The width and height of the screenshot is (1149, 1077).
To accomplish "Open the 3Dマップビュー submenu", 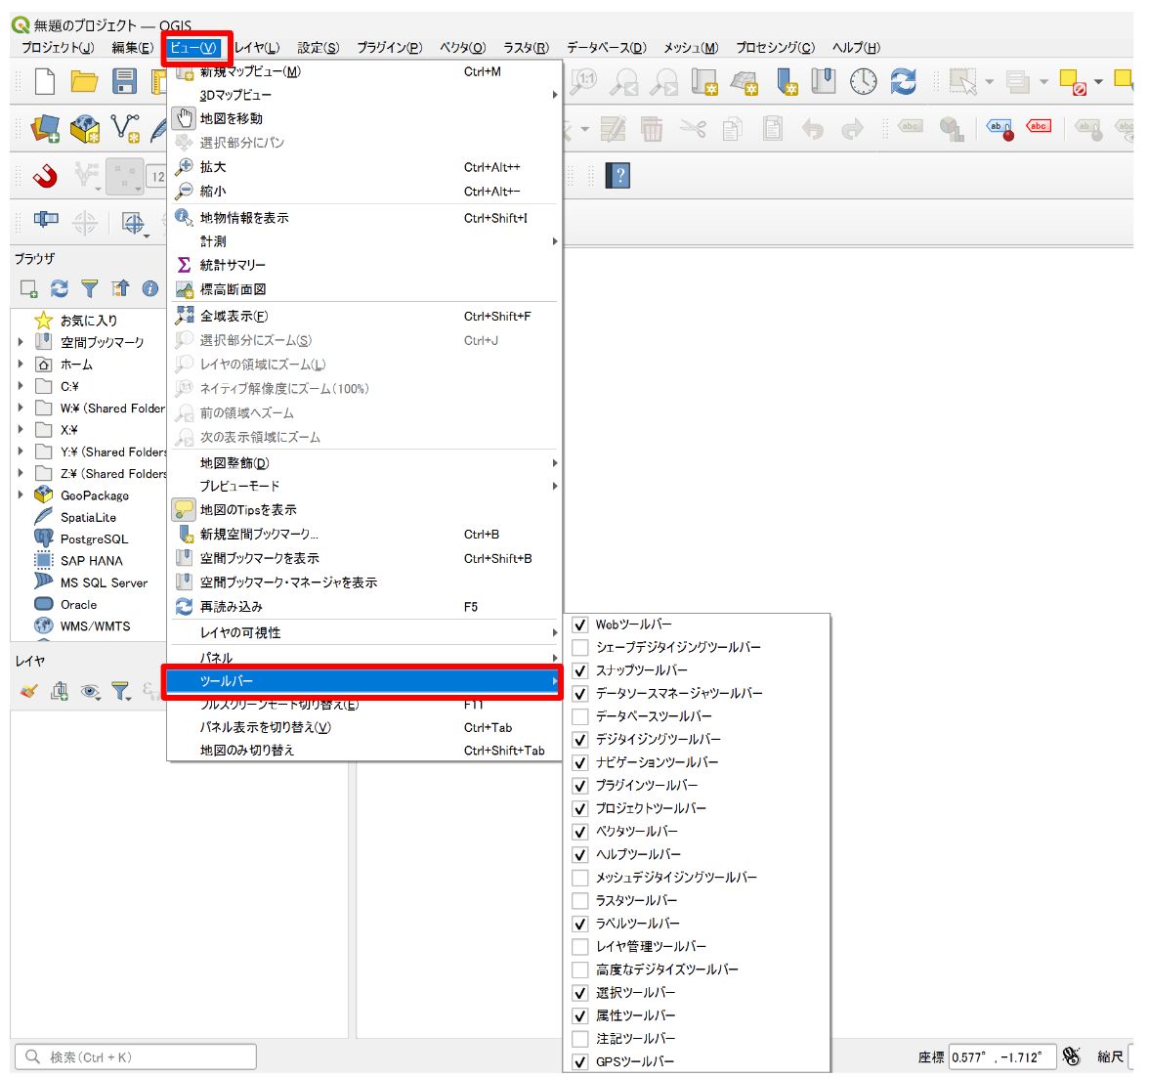I will coord(364,95).
